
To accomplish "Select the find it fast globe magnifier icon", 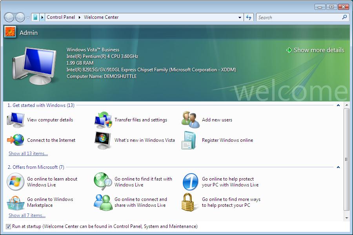I will (103, 181).
